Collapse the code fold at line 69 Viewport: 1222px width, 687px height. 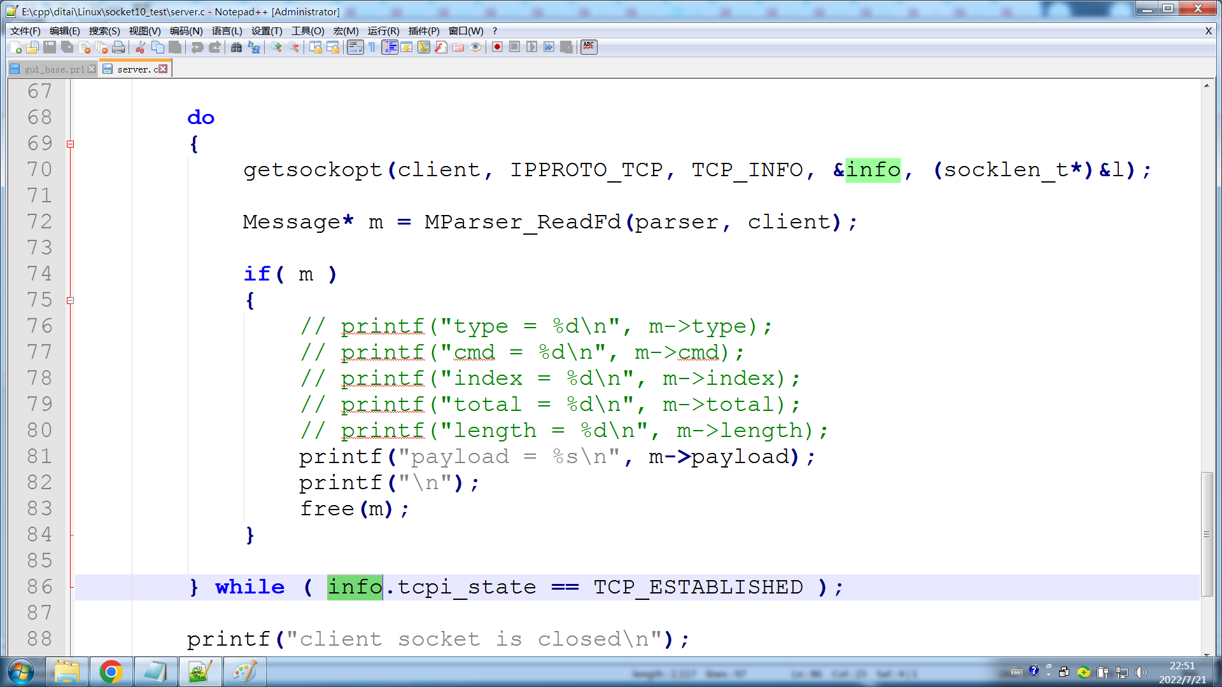pos(70,144)
